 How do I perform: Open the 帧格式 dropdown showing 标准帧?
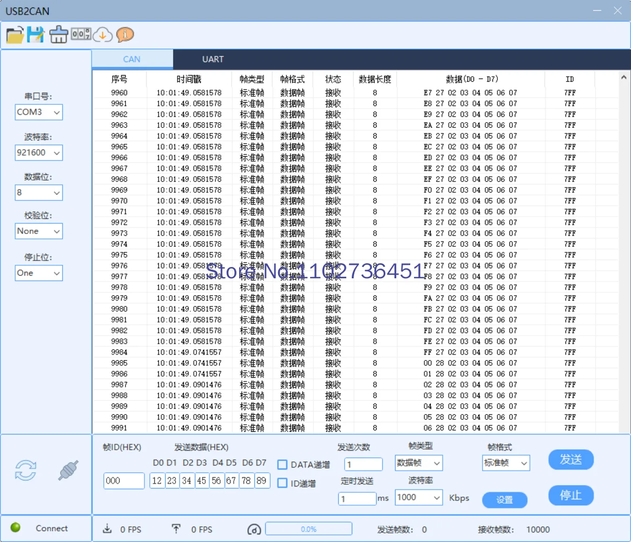(505, 463)
